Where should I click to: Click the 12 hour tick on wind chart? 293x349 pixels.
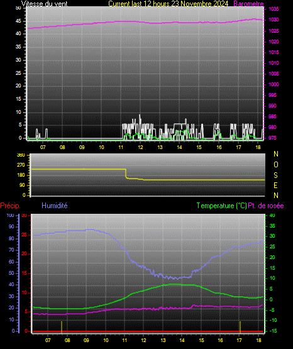(140, 147)
